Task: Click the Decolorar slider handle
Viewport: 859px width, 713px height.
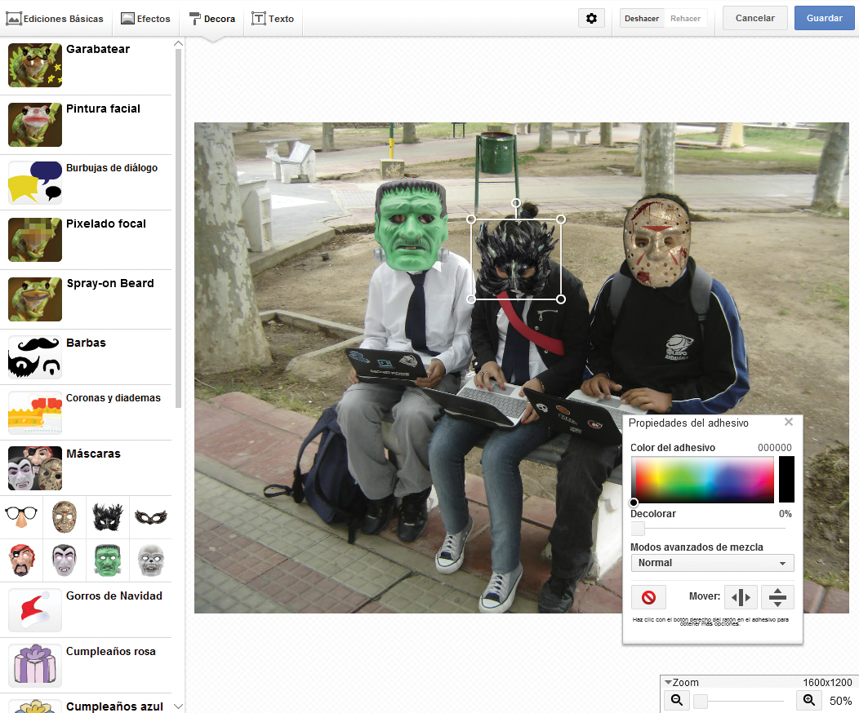Action: (638, 529)
